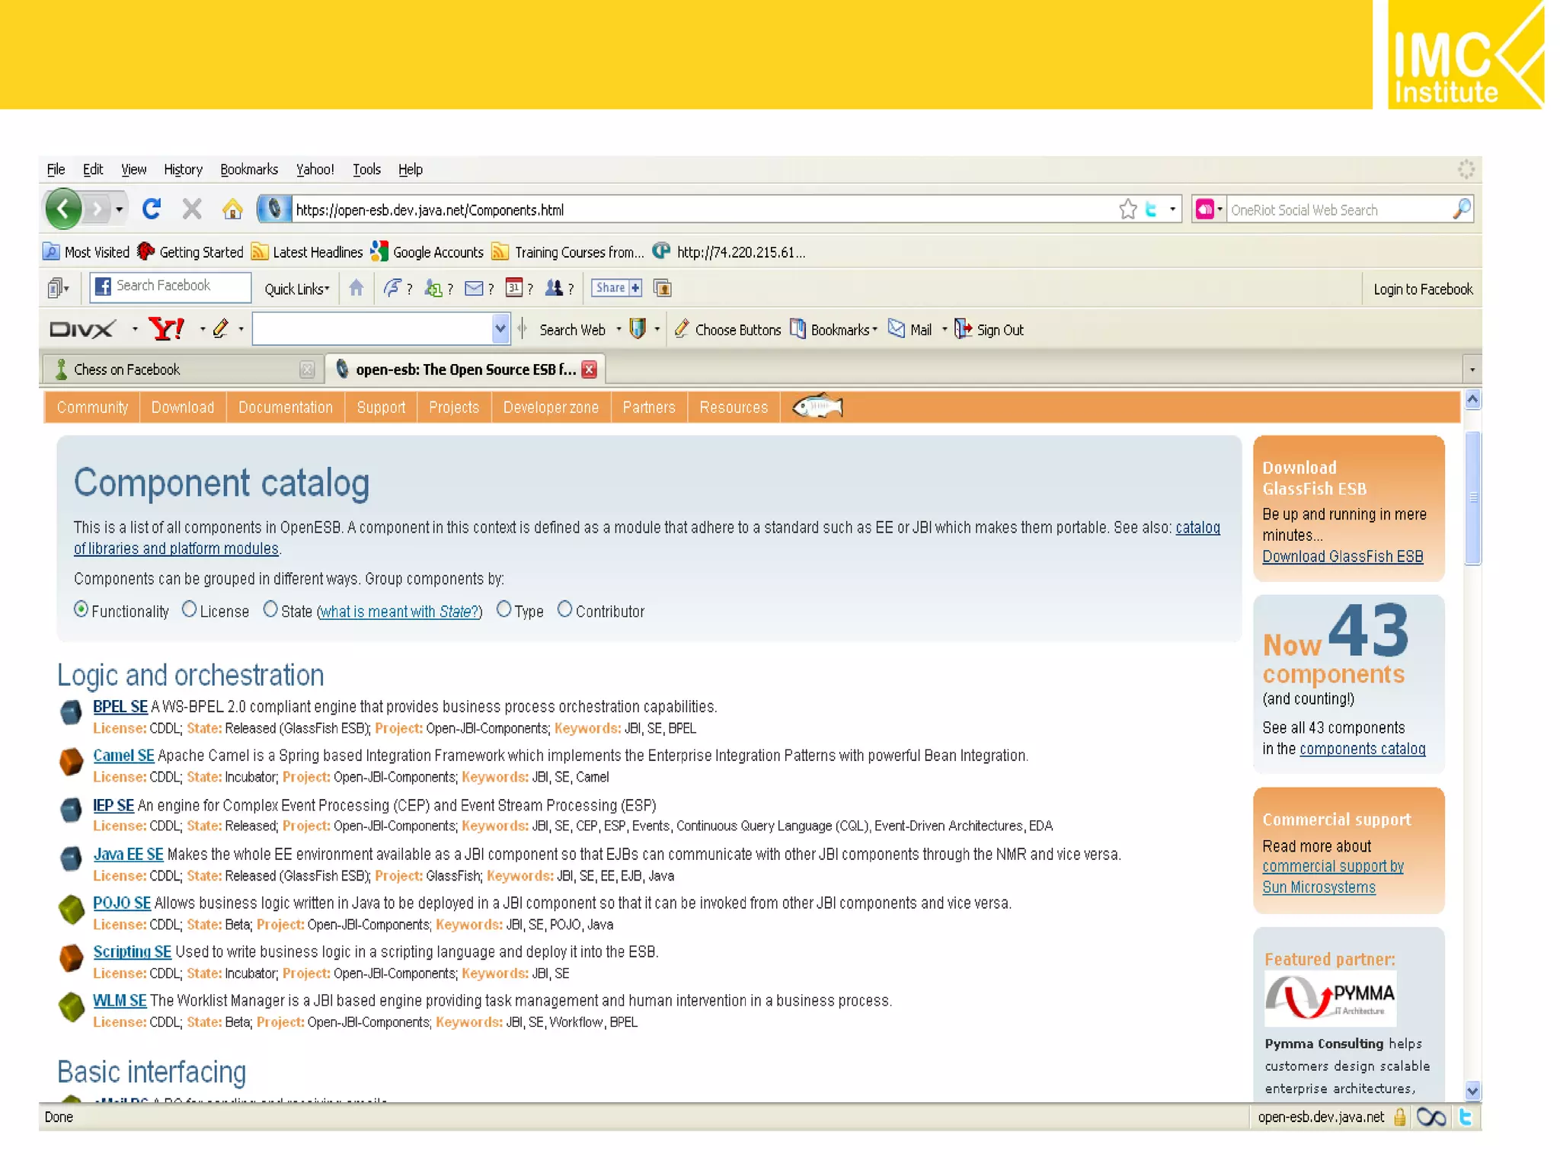Expand the Quick Links dropdown
The width and height of the screenshot is (1560, 1170).
click(x=296, y=289)
